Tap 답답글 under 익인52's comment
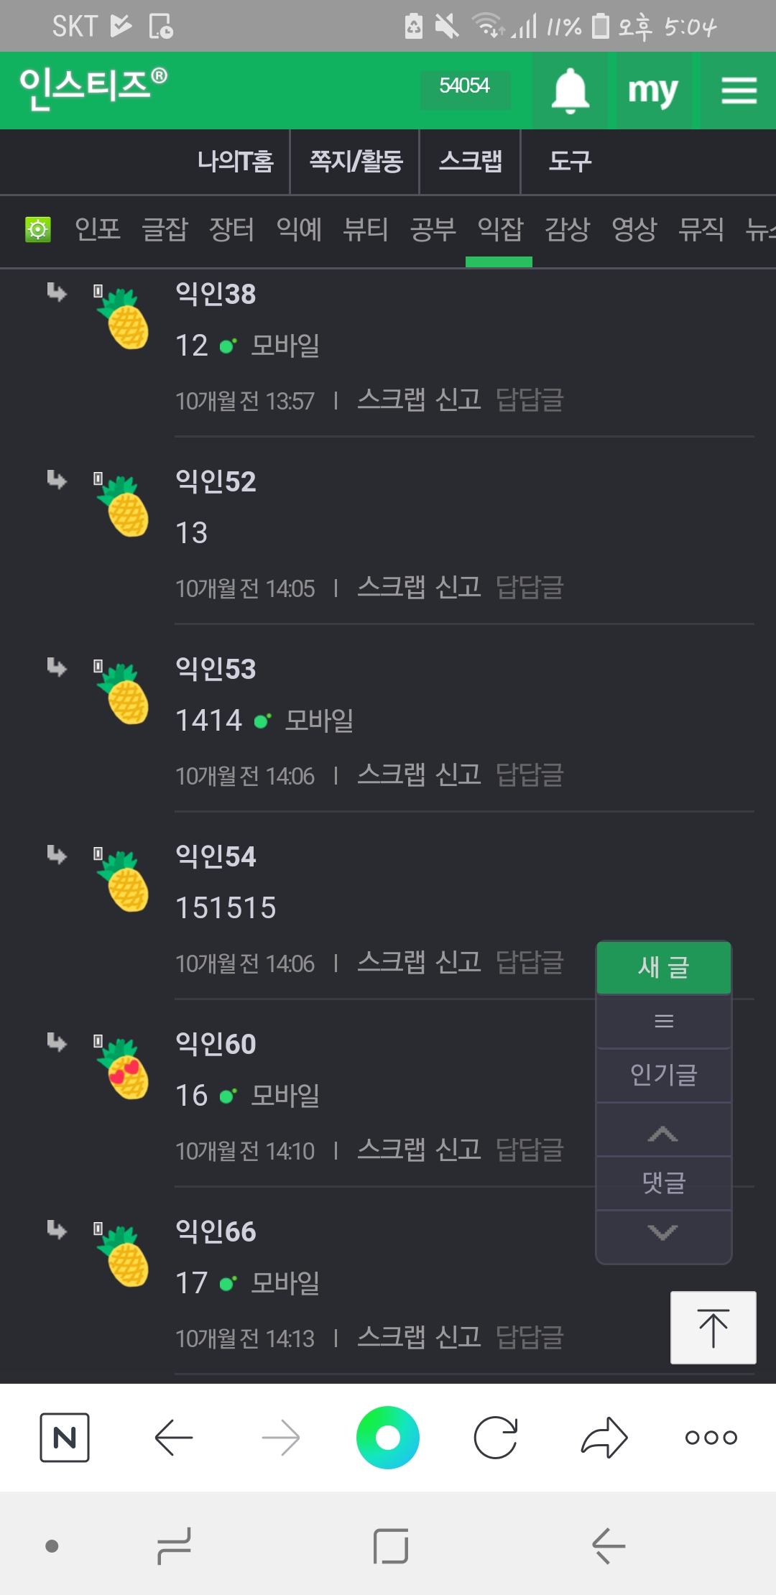The image size is (776, 1595). coord(530,588)
